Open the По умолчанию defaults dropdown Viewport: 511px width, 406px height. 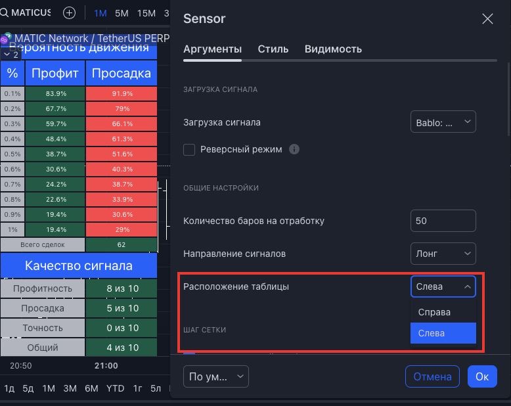(x=215, y=376)
